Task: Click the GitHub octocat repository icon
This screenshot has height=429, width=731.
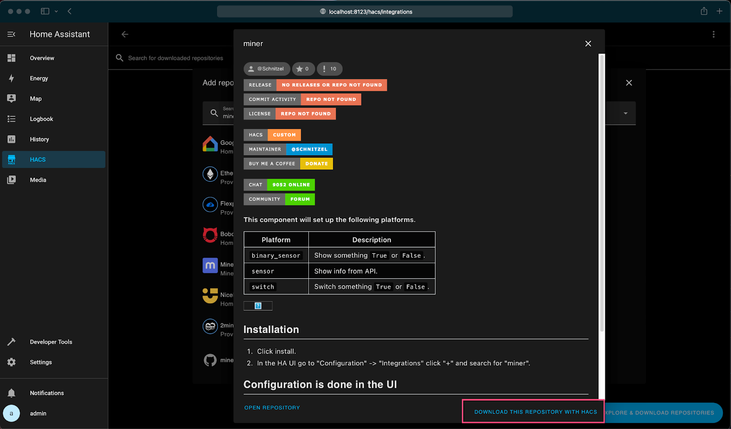Action: click(x=210, y=360)
